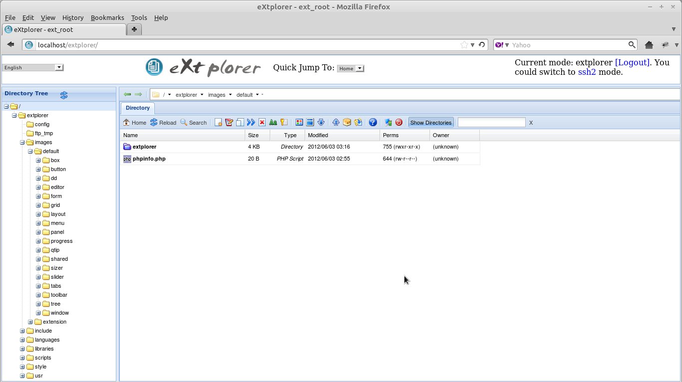This screenshot has width=682, height=382.
Task: Click the Home toolbar icon
Action: (x=134, y=123)
